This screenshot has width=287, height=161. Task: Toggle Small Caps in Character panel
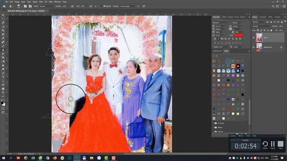click(x=226, y=39)
